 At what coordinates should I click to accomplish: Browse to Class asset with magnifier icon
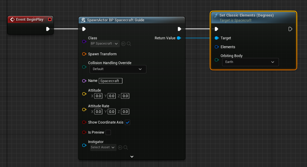[129, 44]
